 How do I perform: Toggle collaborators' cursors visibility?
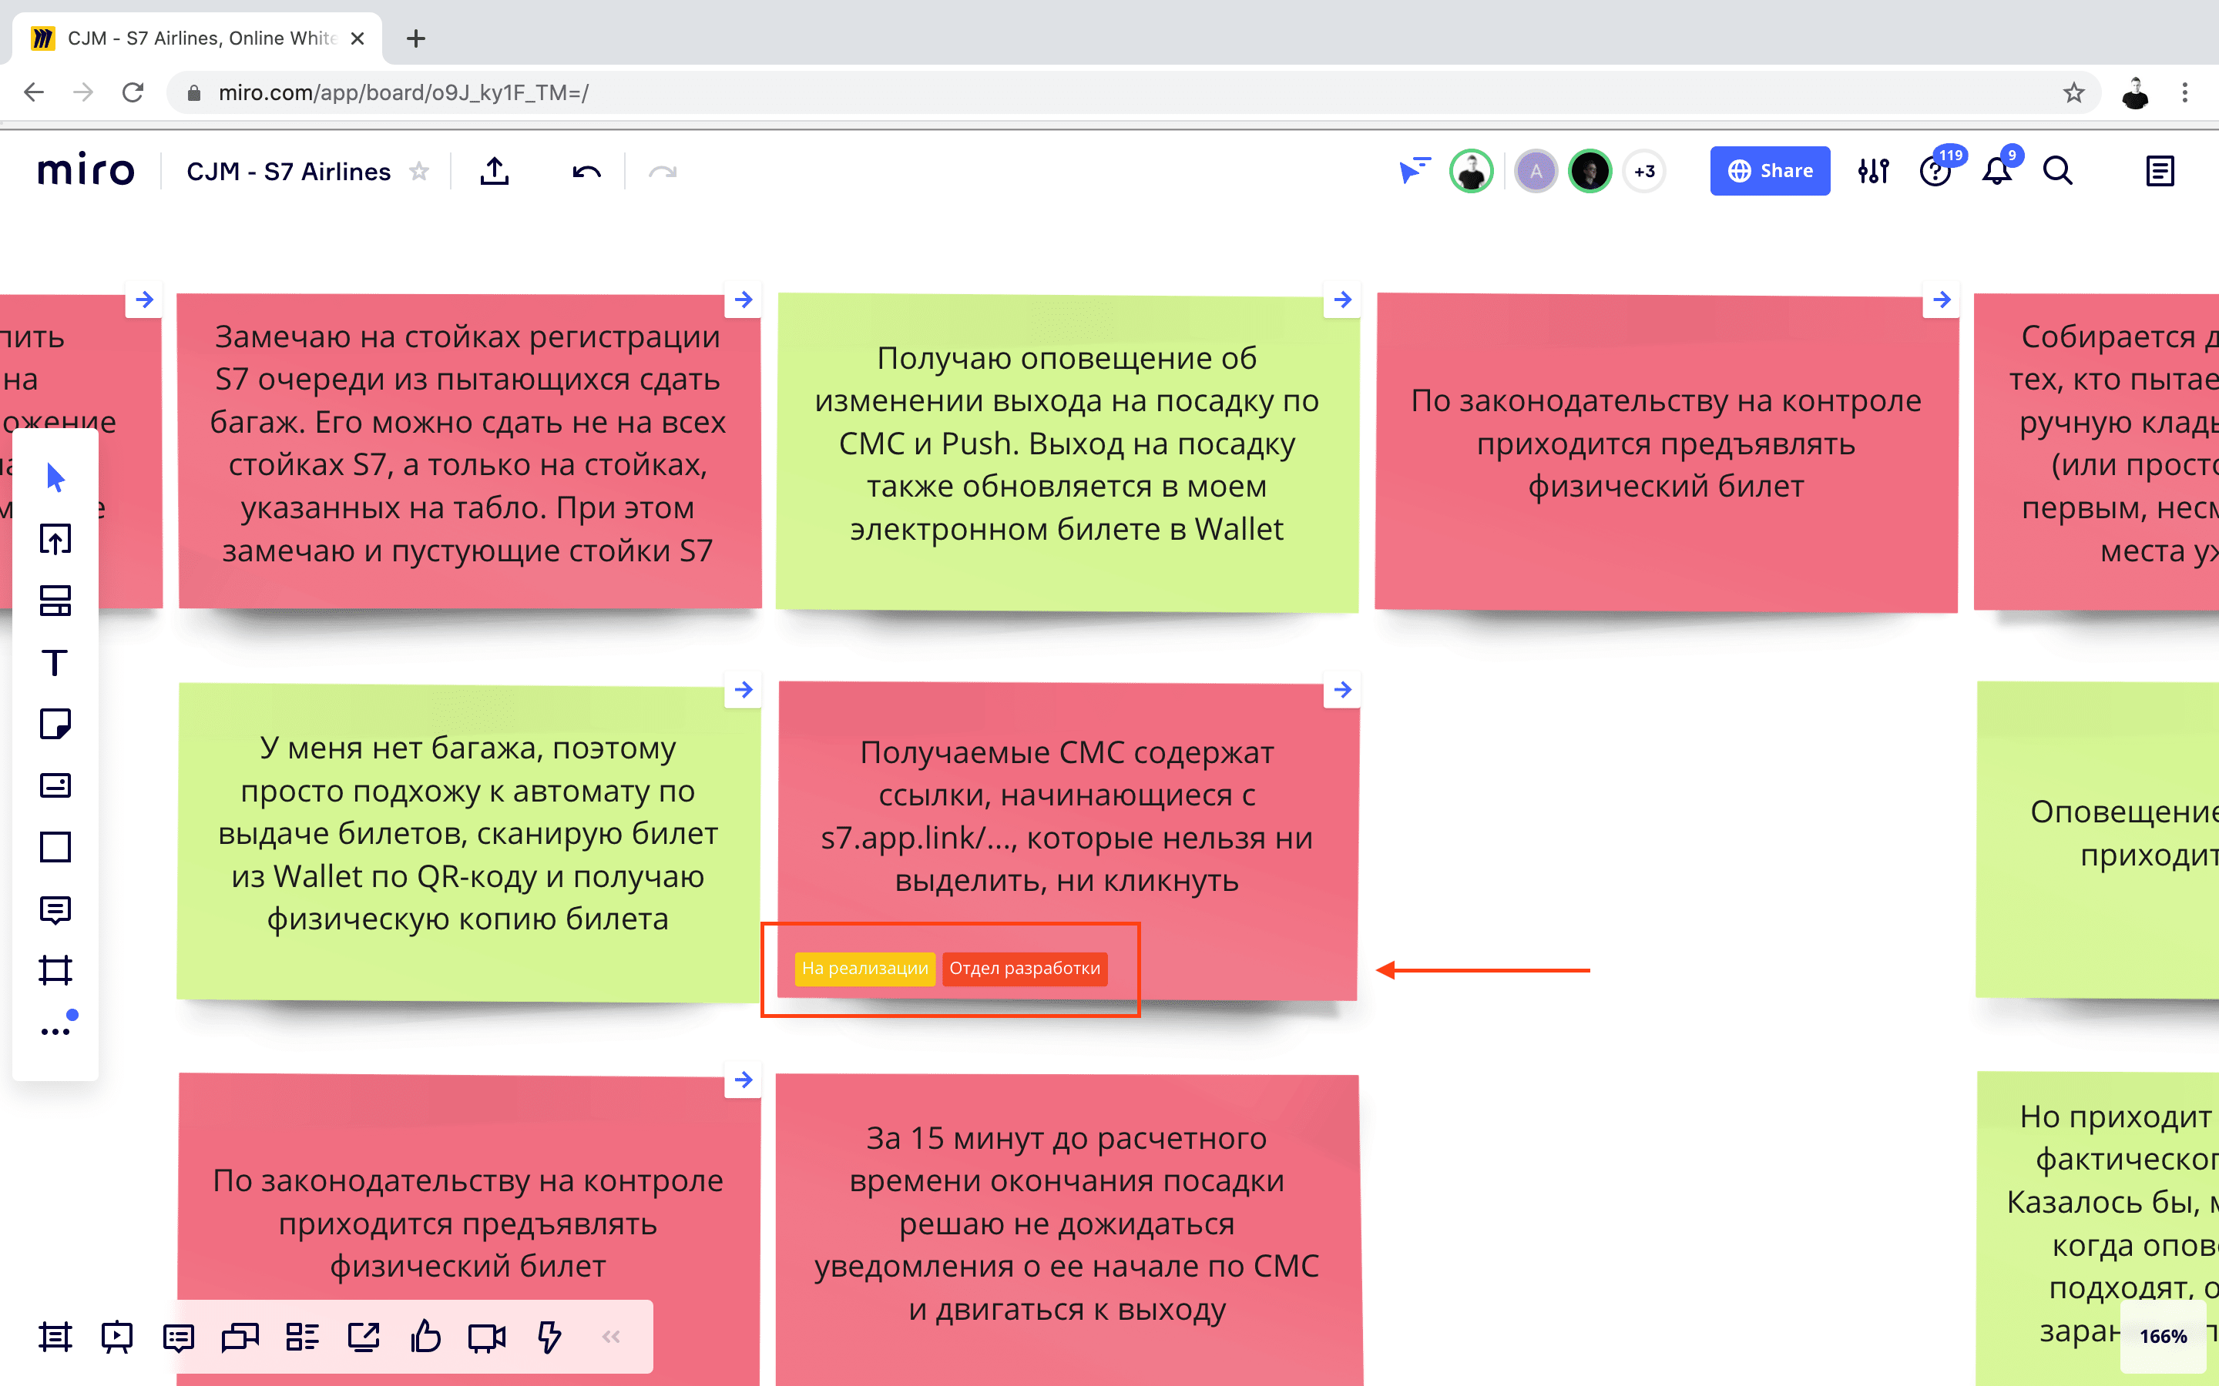(1414, 172)
